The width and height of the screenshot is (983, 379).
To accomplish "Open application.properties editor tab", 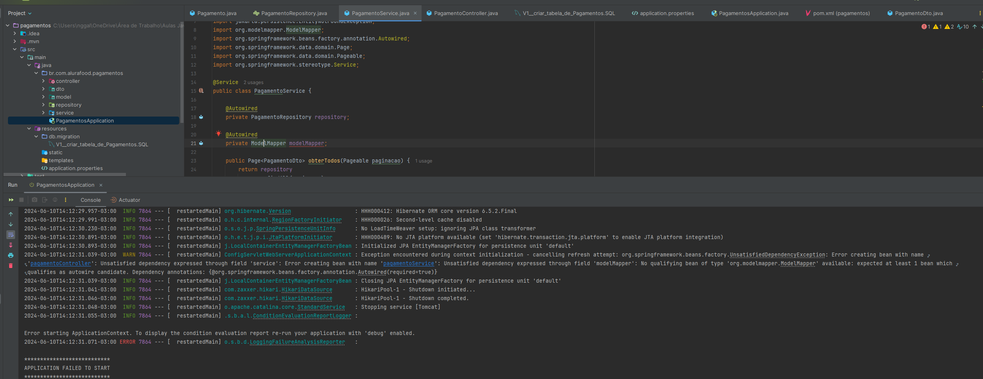I will [x=663, y=13].
